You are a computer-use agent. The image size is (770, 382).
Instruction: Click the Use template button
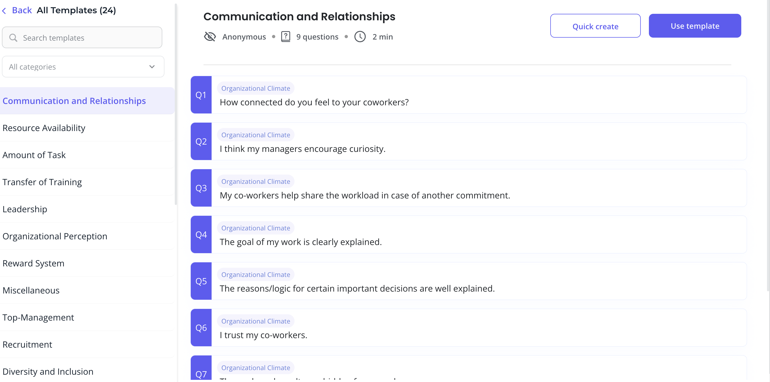(x=695, y=26)
